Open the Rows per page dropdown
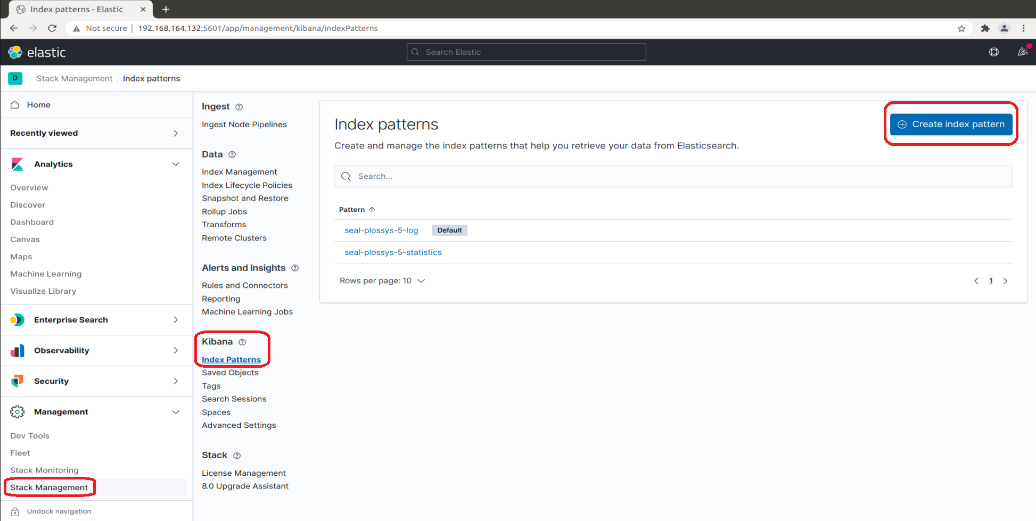The height and width of the screenshot is (521, 1036). (382, 280)
